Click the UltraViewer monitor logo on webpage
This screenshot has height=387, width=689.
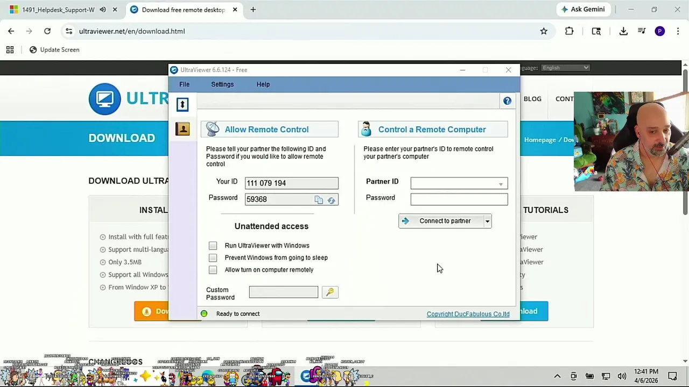pos(105,99)
